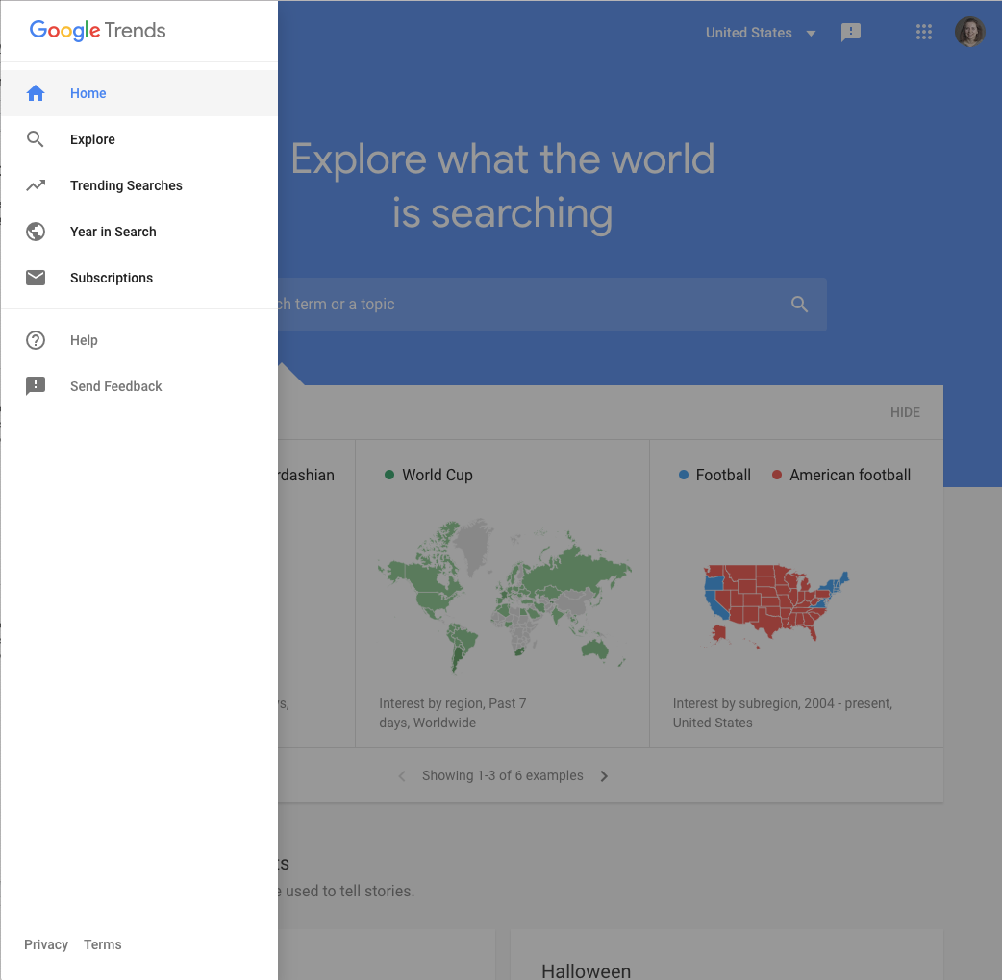Image resolution: width=1002 pixels, height=980 pixels.
Task: Click the search term or topic field
Action: click(552, 304)
